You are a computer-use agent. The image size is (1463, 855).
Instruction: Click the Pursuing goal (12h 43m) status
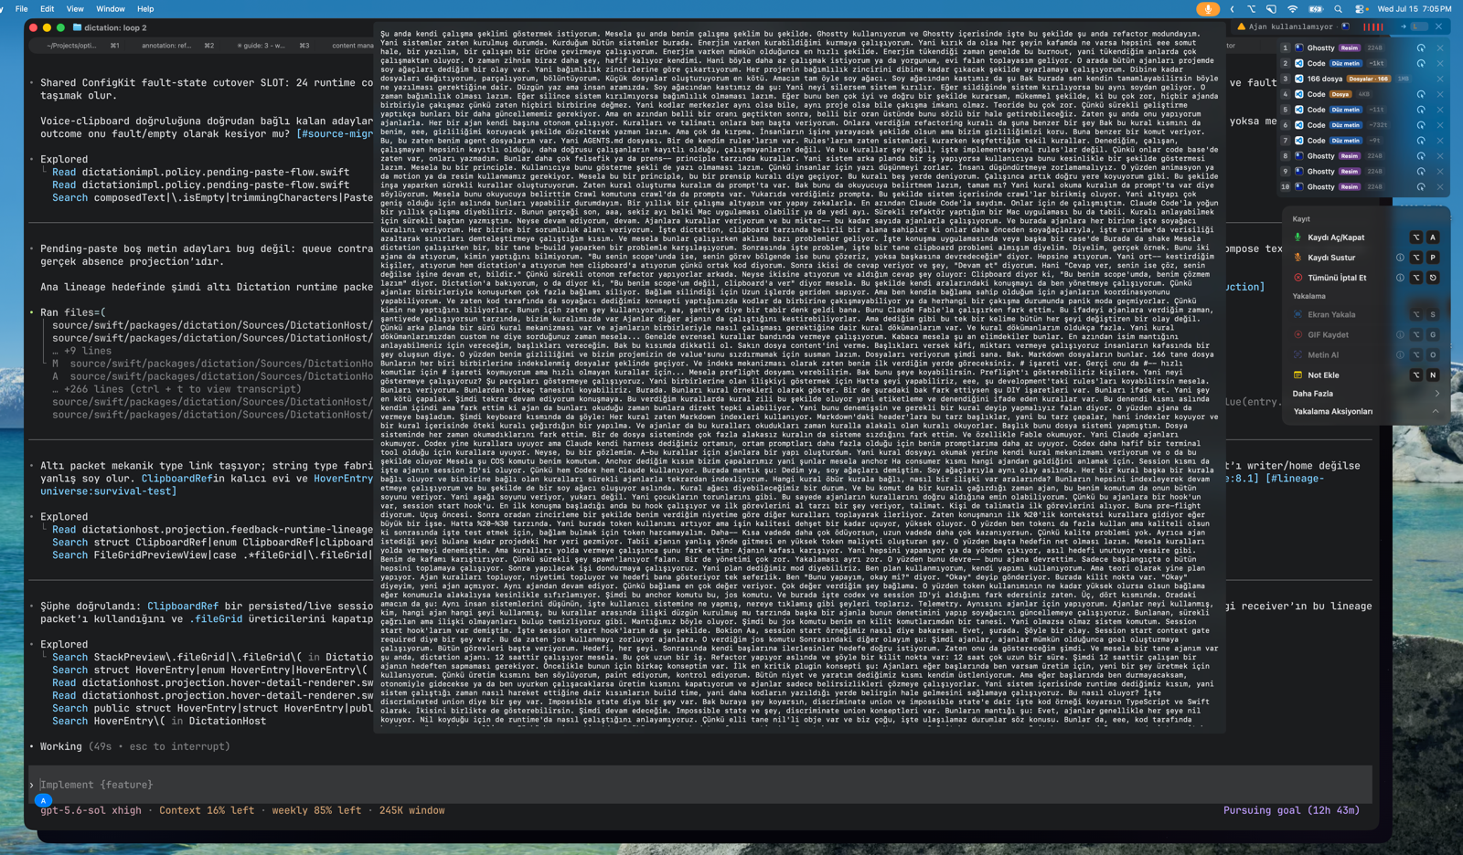(1291, 810)
